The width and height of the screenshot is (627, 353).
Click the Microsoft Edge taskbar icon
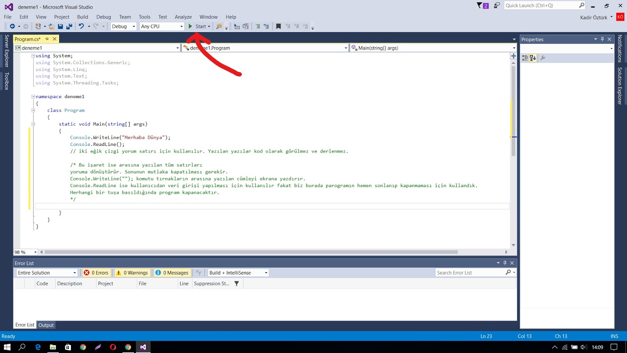(38, 347)
